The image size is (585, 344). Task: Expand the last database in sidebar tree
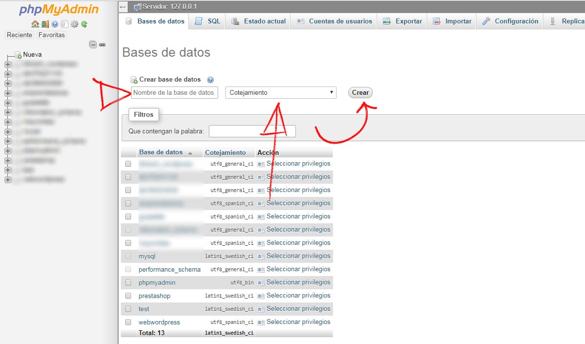tap(7, 180)
